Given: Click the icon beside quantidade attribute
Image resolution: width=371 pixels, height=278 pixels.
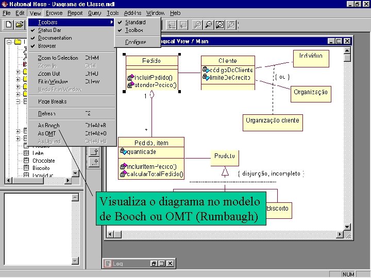Looking at the screenshot, I should coord(124,151).
